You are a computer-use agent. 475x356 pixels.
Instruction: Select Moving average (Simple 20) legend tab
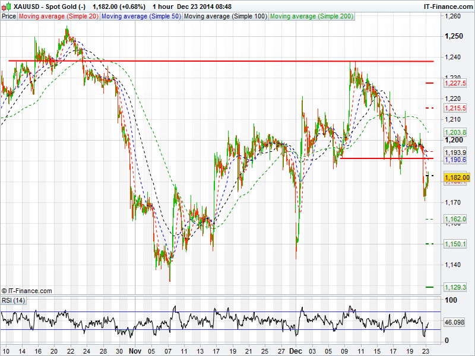(x=58, y=16)
